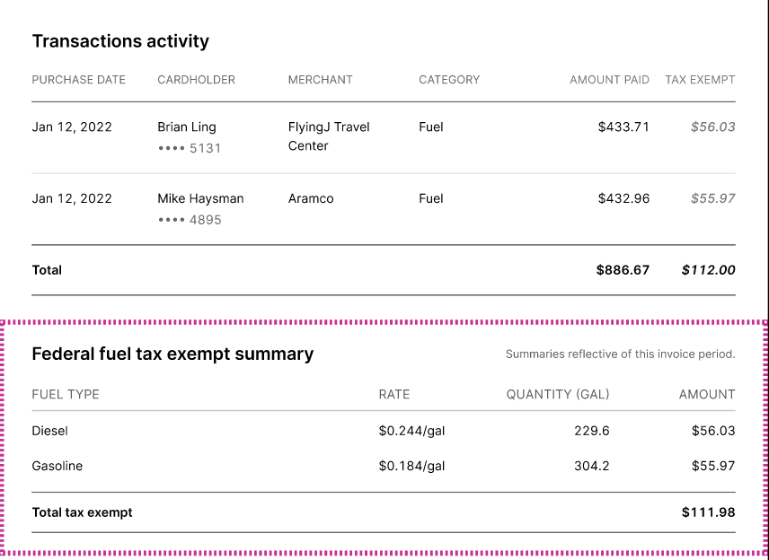Click the Diesel fuel type row
Viewport: 769px width, 560px height.
click(384, 431)
